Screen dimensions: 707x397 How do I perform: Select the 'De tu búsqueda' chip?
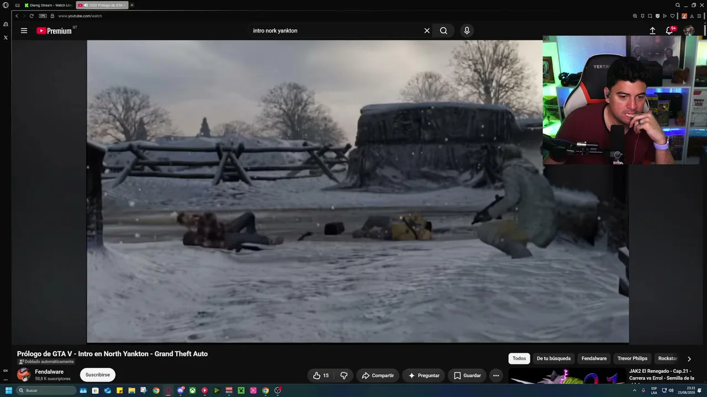[553, 358]
